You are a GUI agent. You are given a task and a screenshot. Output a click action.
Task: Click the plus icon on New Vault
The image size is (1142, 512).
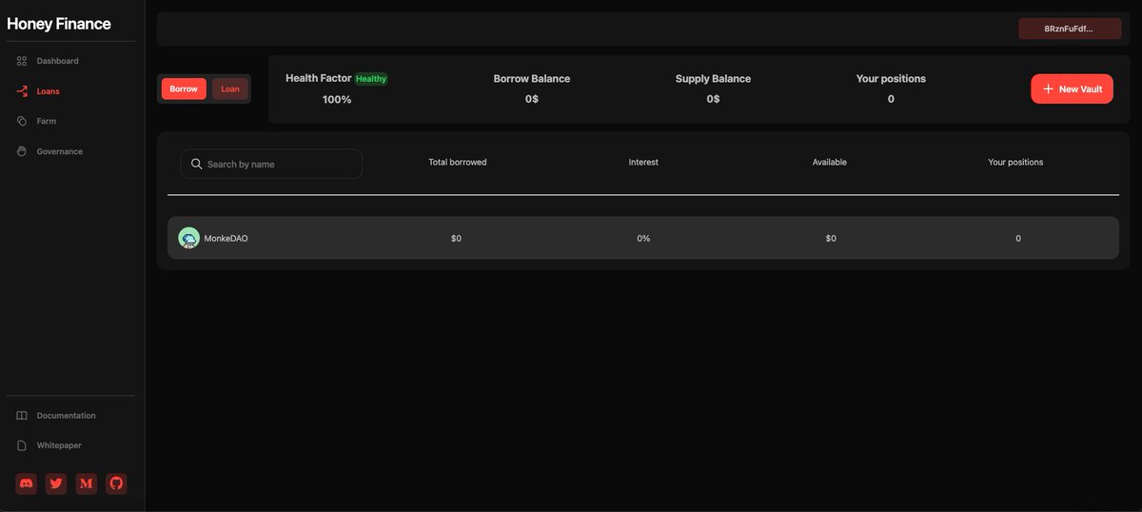(x=1048, y=89)
